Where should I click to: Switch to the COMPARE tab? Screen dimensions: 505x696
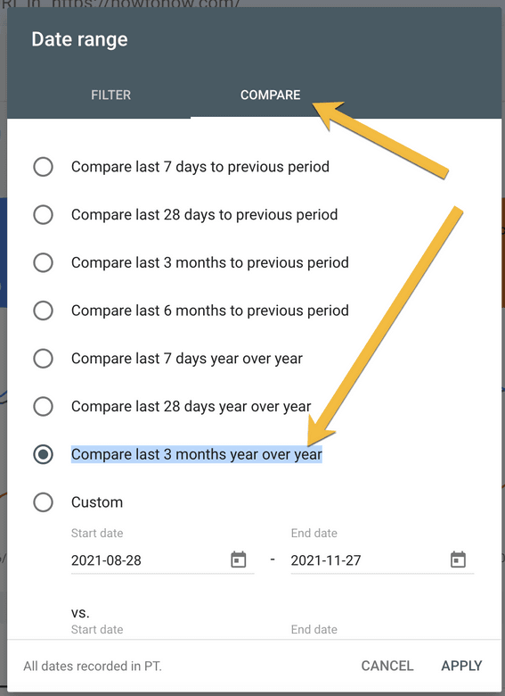[x=270, y=95]
